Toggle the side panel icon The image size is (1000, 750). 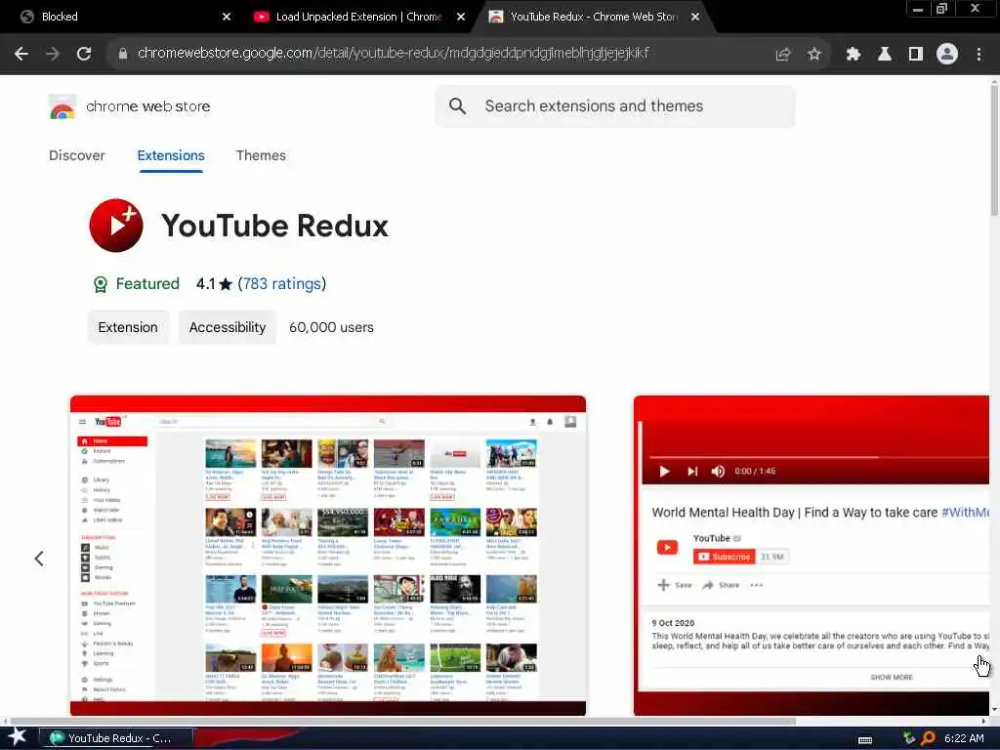click(x=916, y=55)
